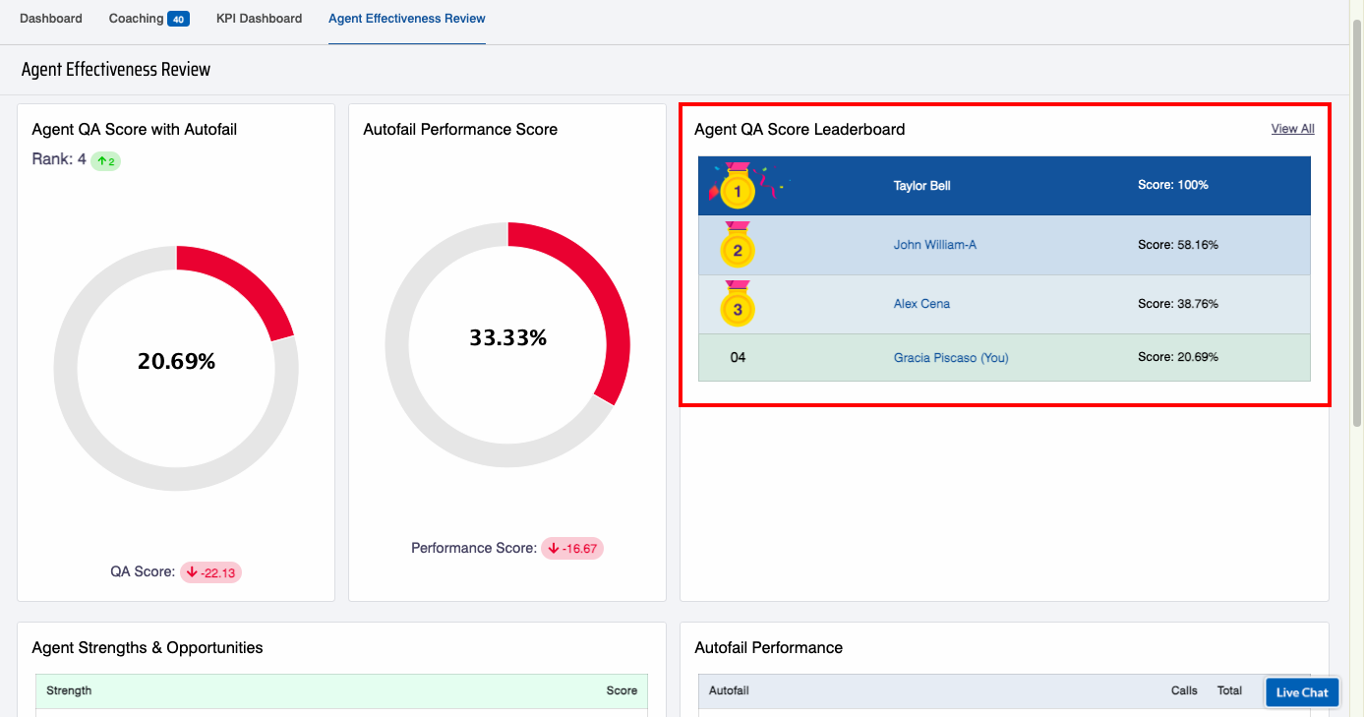Click the Coaching count badge showing 40
1364x717 pixels.
point(178,19)
